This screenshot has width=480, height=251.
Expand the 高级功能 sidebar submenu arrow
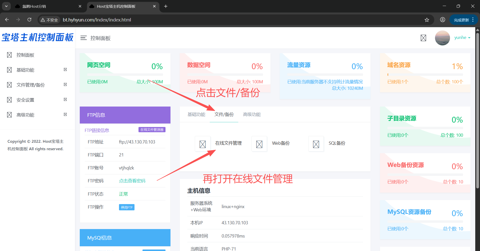65,115
